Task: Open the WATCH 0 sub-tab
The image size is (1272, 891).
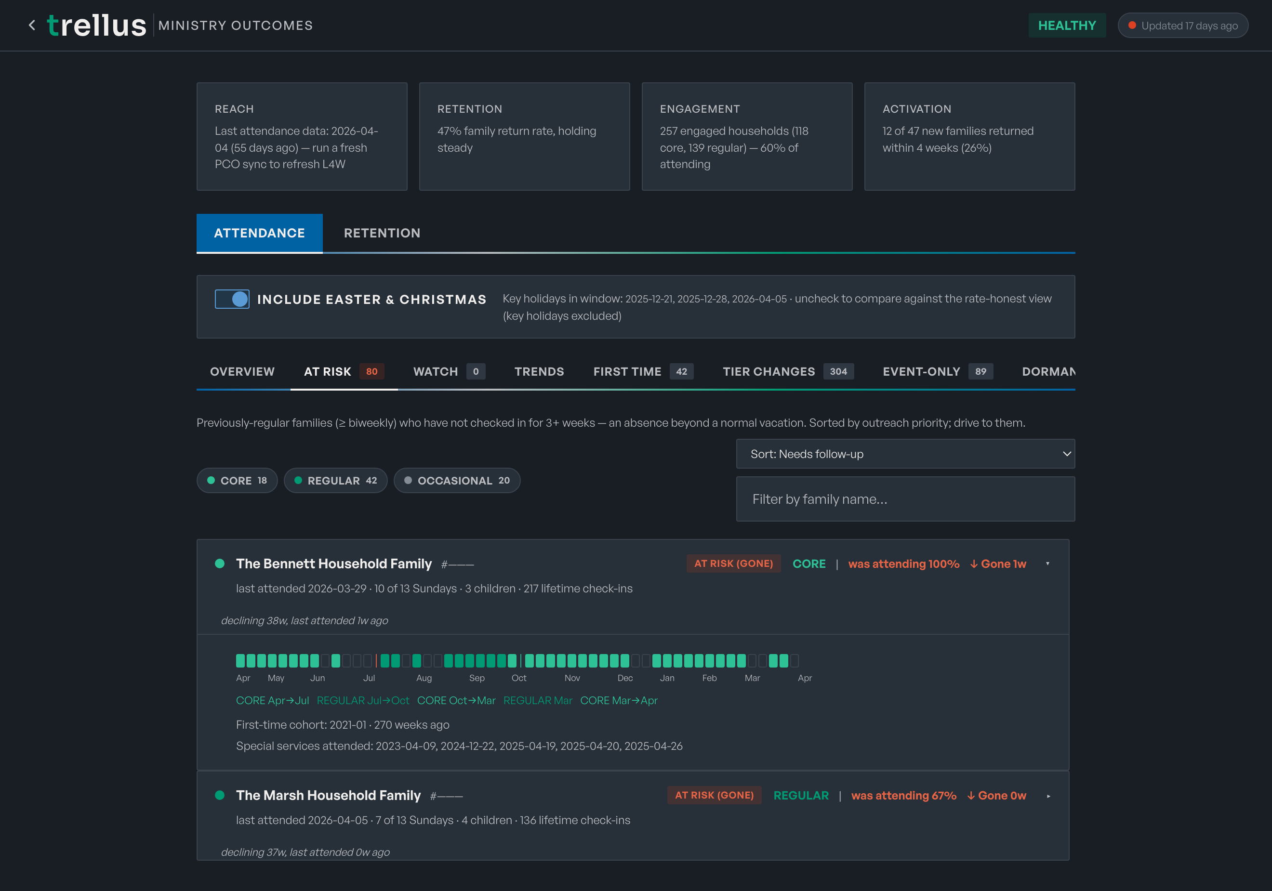Action: [x=450, y=372]
